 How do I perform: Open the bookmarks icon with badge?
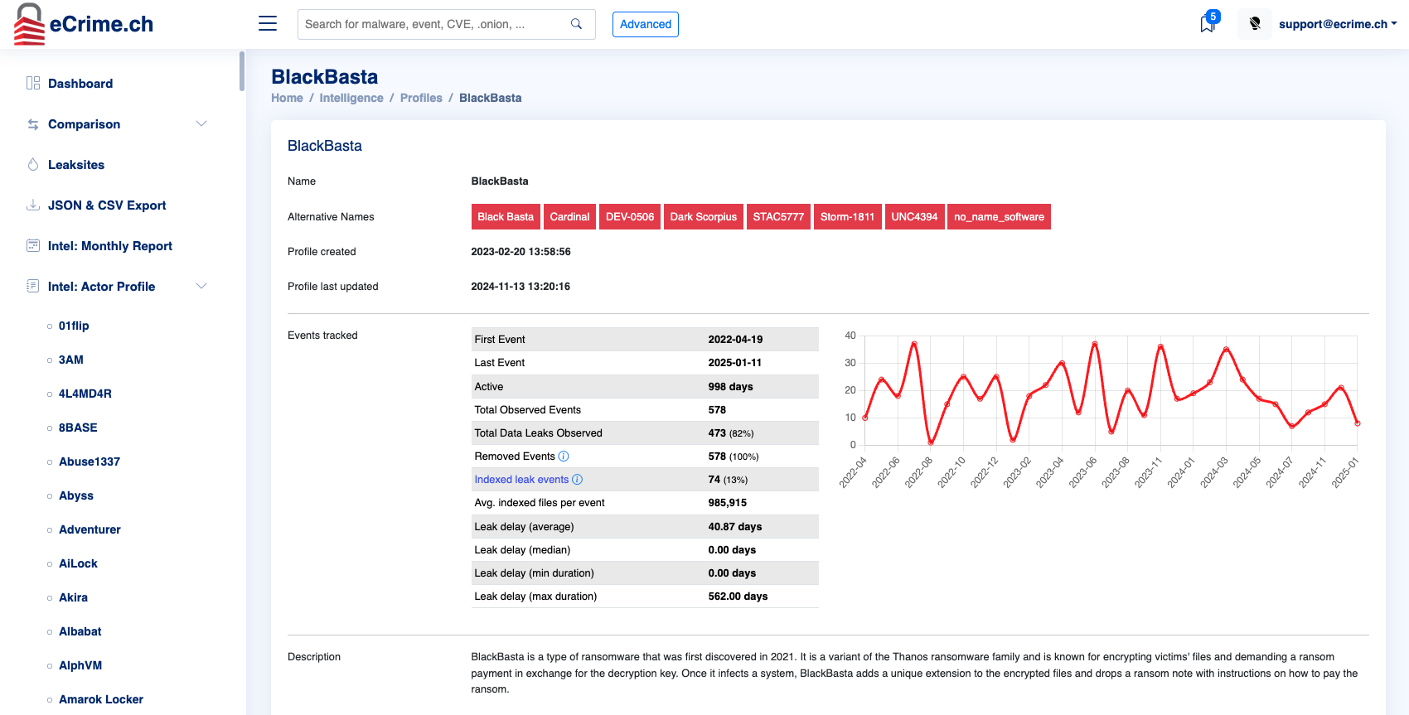pos(1208,24)
